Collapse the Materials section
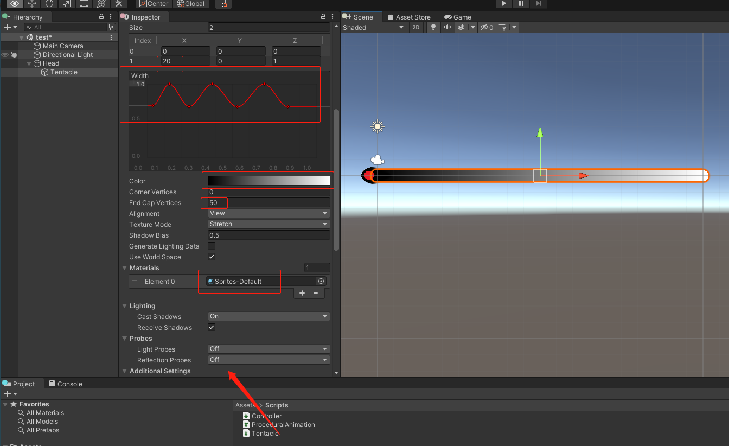Image resolution: width=729 pixels, height=446 pixels. tap(125, 267)
